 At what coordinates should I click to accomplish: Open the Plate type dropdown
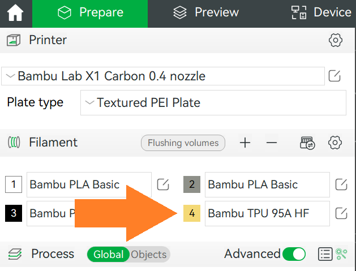click(x=213, y=102)
